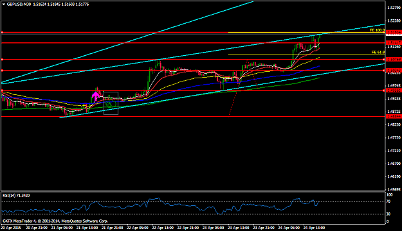Click the 1.46190 price axis value
This screenshot has width=402, height=231.
(394, 176)
